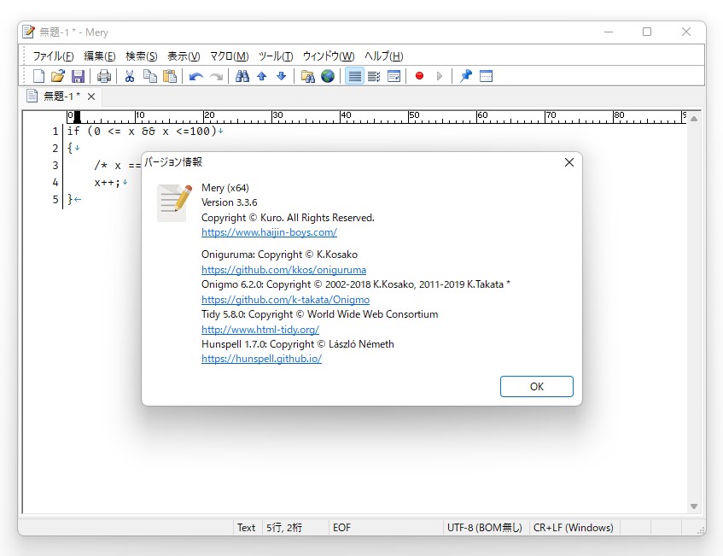Redo with the gray curved arrow
723x556 pixels.
216,76
